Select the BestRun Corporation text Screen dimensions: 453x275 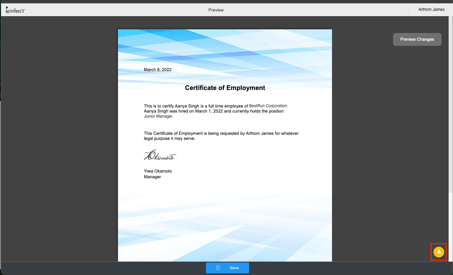pos(268,106)
